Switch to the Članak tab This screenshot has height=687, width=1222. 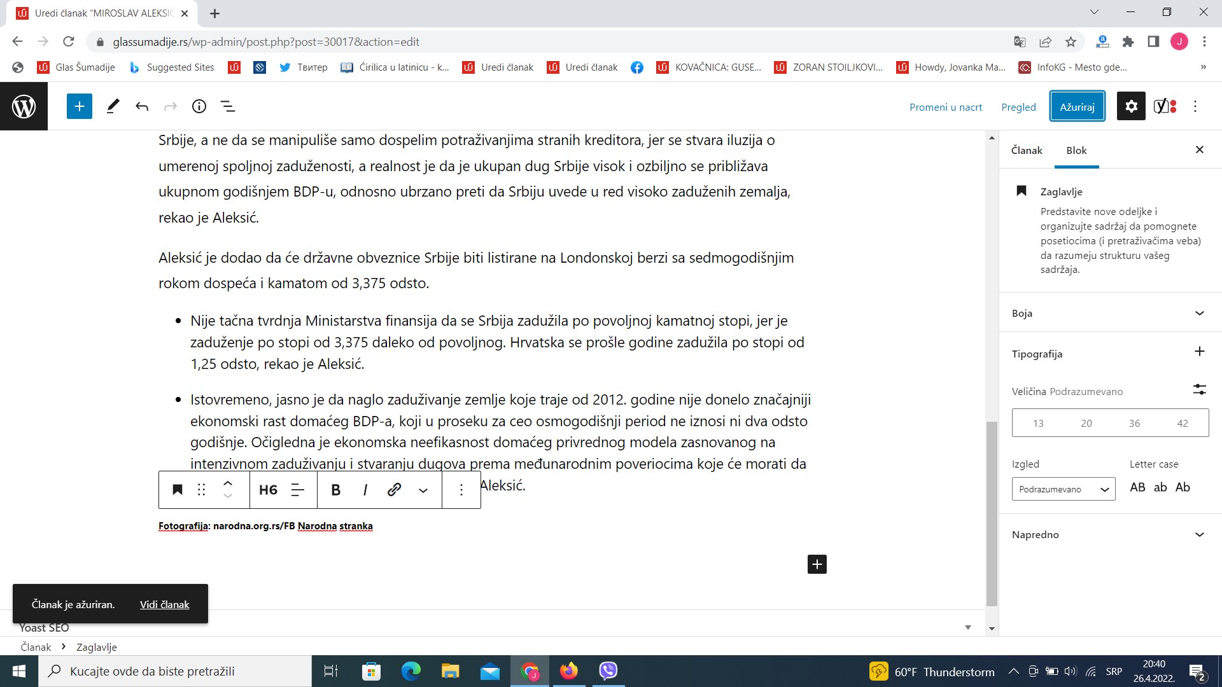(x=1027, y=151)
